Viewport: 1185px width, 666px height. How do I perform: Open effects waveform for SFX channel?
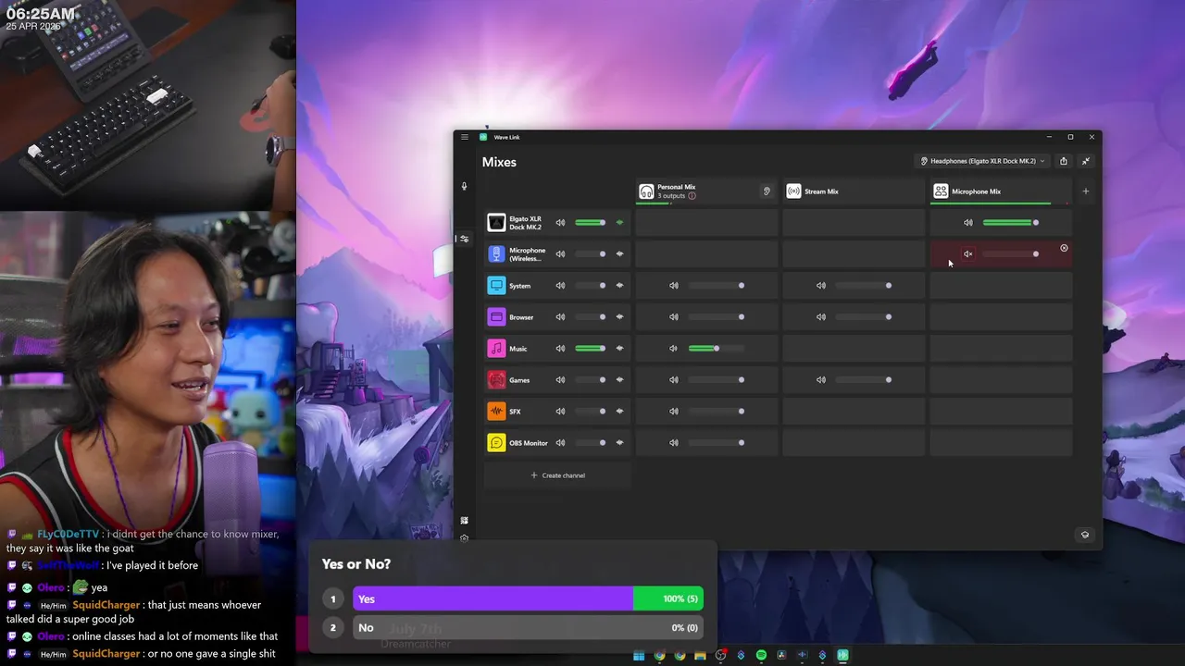[620, 412]
